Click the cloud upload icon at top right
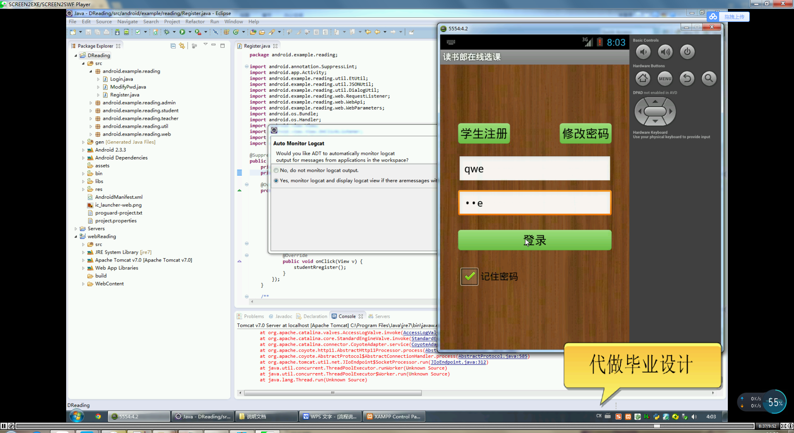The width and height of the screenshot is (794, 433). tap(713, 17)
